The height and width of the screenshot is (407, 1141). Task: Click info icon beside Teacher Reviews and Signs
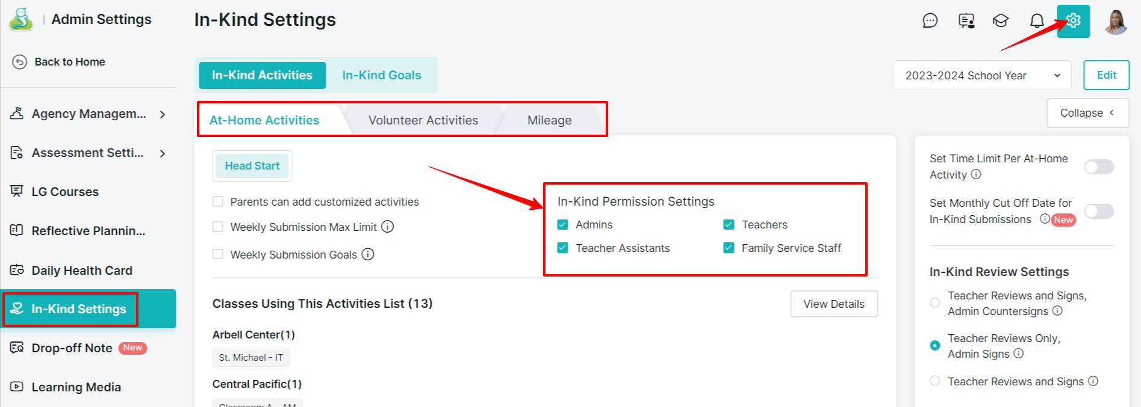(1093, 381)
